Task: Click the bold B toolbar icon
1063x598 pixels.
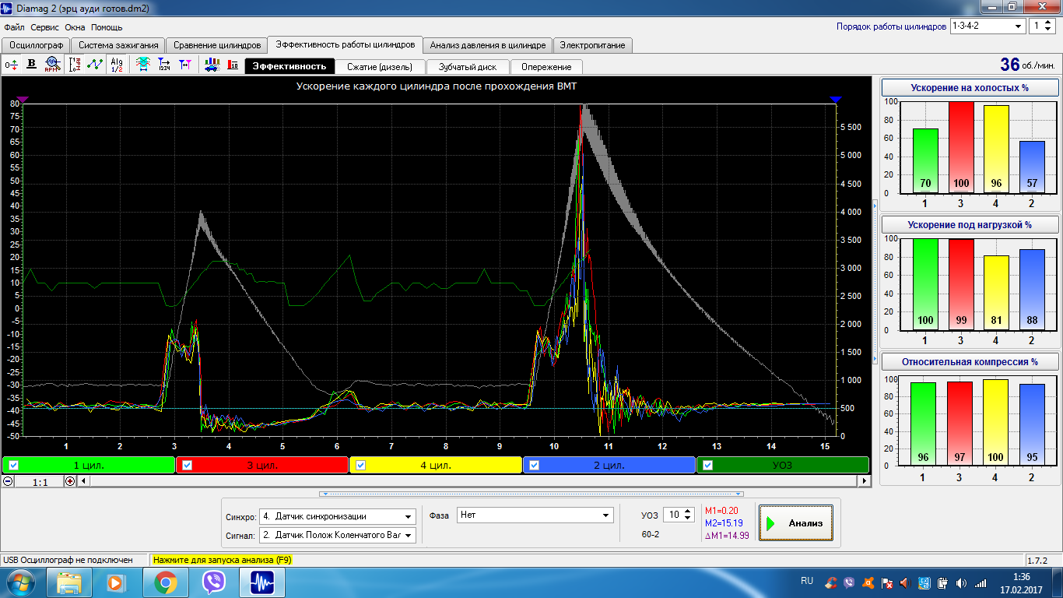Action: 32,65
